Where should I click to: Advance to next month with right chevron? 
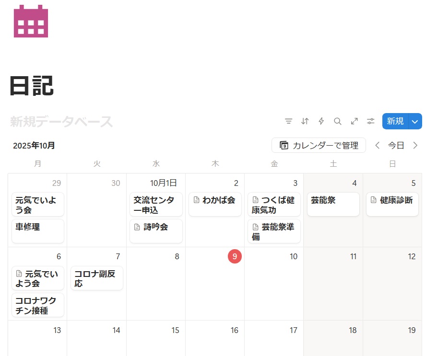pyautogui.click(x=415, y=145)
